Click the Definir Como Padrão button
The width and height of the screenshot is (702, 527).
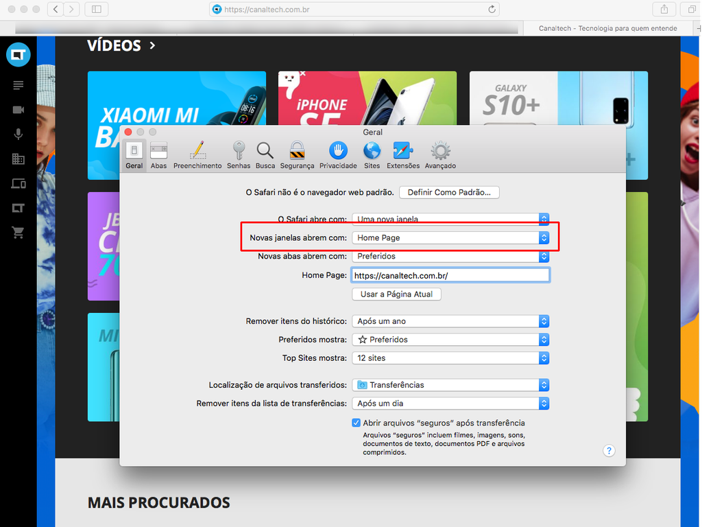click(449, 192)
